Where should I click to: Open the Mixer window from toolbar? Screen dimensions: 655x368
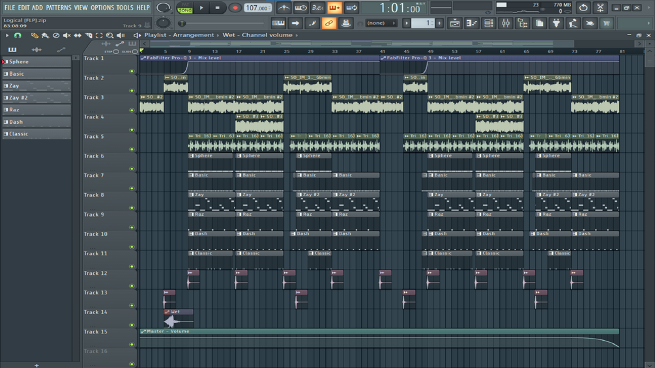click(x=506, y=23)
